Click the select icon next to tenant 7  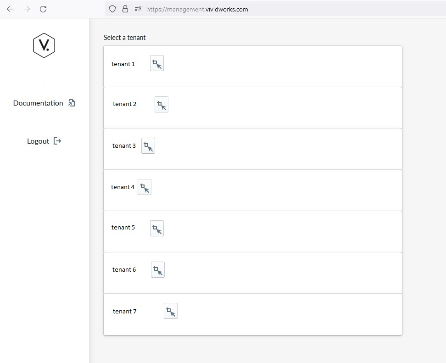click(x=170, y=311)
